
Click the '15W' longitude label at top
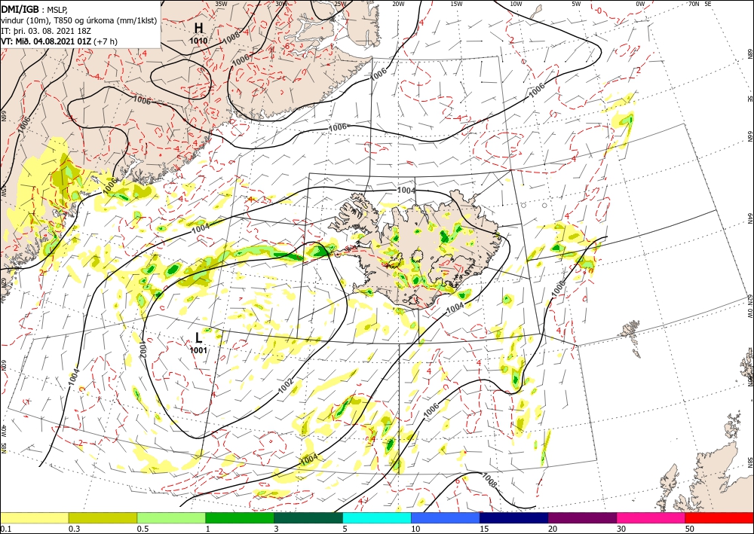pos(457,4)
